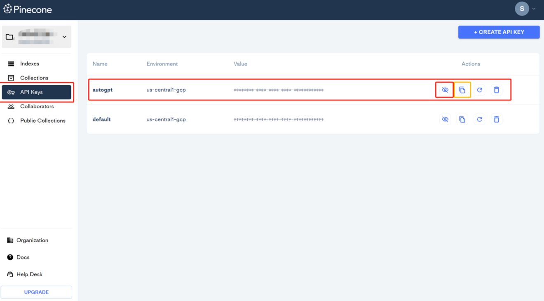Image resolution: width=544 pixels, height=301 pixels.
Task: Click the Collaborators people icon
Action: click(11, 106)
